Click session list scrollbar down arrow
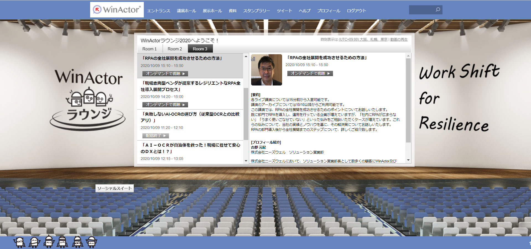This screenshot has height=249, width=531. point(246,161)
